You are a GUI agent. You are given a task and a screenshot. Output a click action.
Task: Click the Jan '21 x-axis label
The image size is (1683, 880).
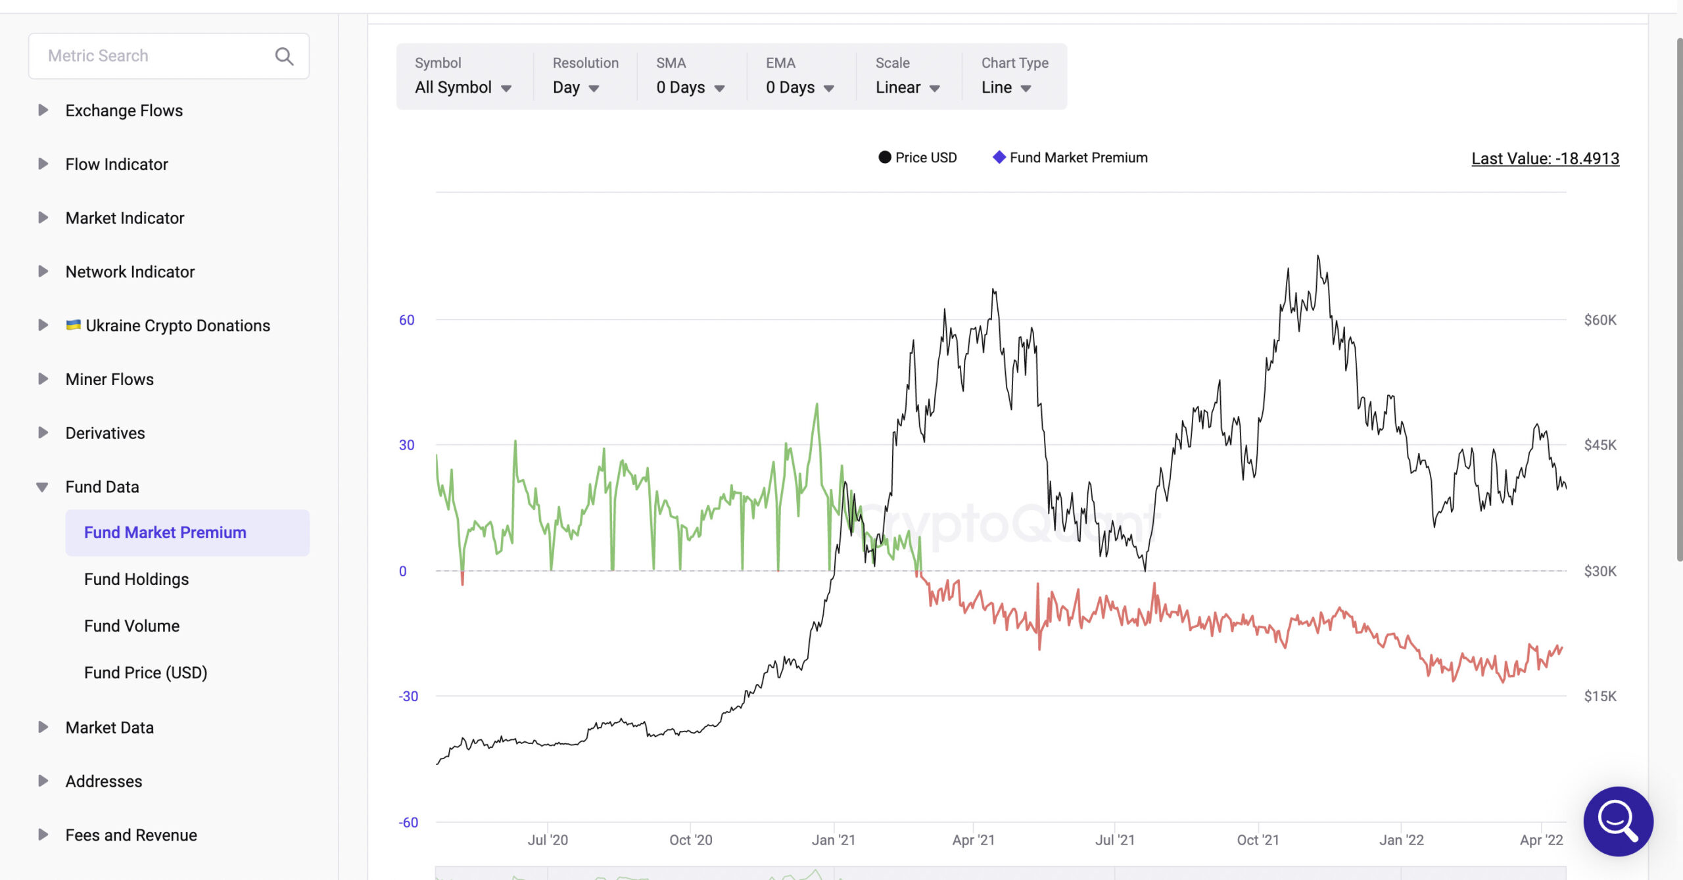click(834, 840)
